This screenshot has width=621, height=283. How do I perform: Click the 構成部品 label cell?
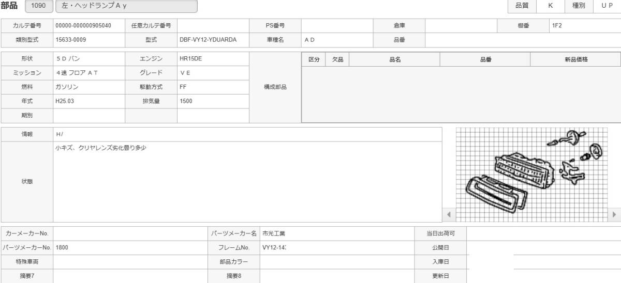(x=275, y=87)
